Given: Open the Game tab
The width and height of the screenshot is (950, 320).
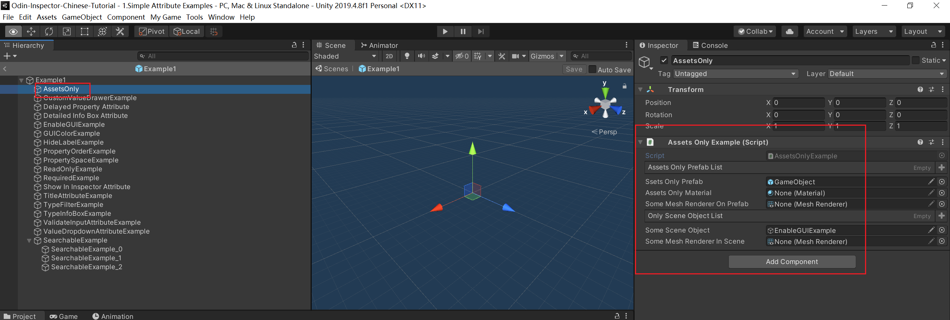Looking at the screenshot, I should [x=64, y=316].
